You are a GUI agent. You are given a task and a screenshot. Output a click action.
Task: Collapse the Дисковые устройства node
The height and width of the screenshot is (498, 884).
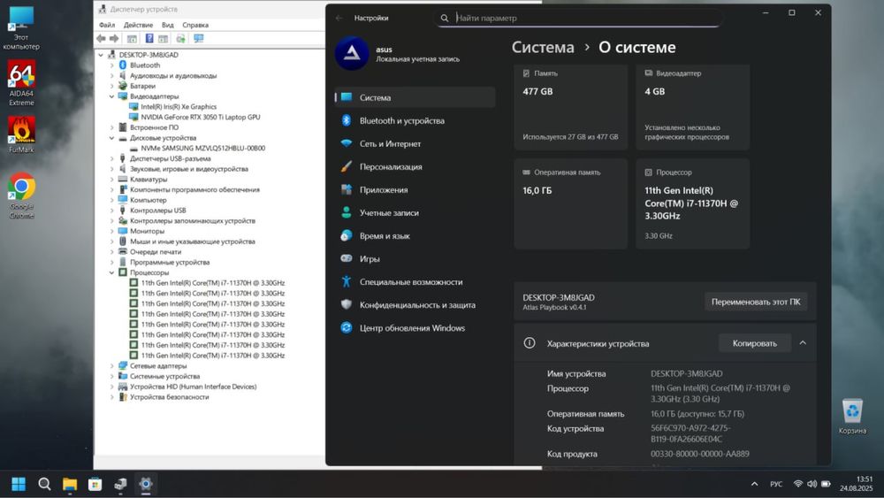coord(111,138)
